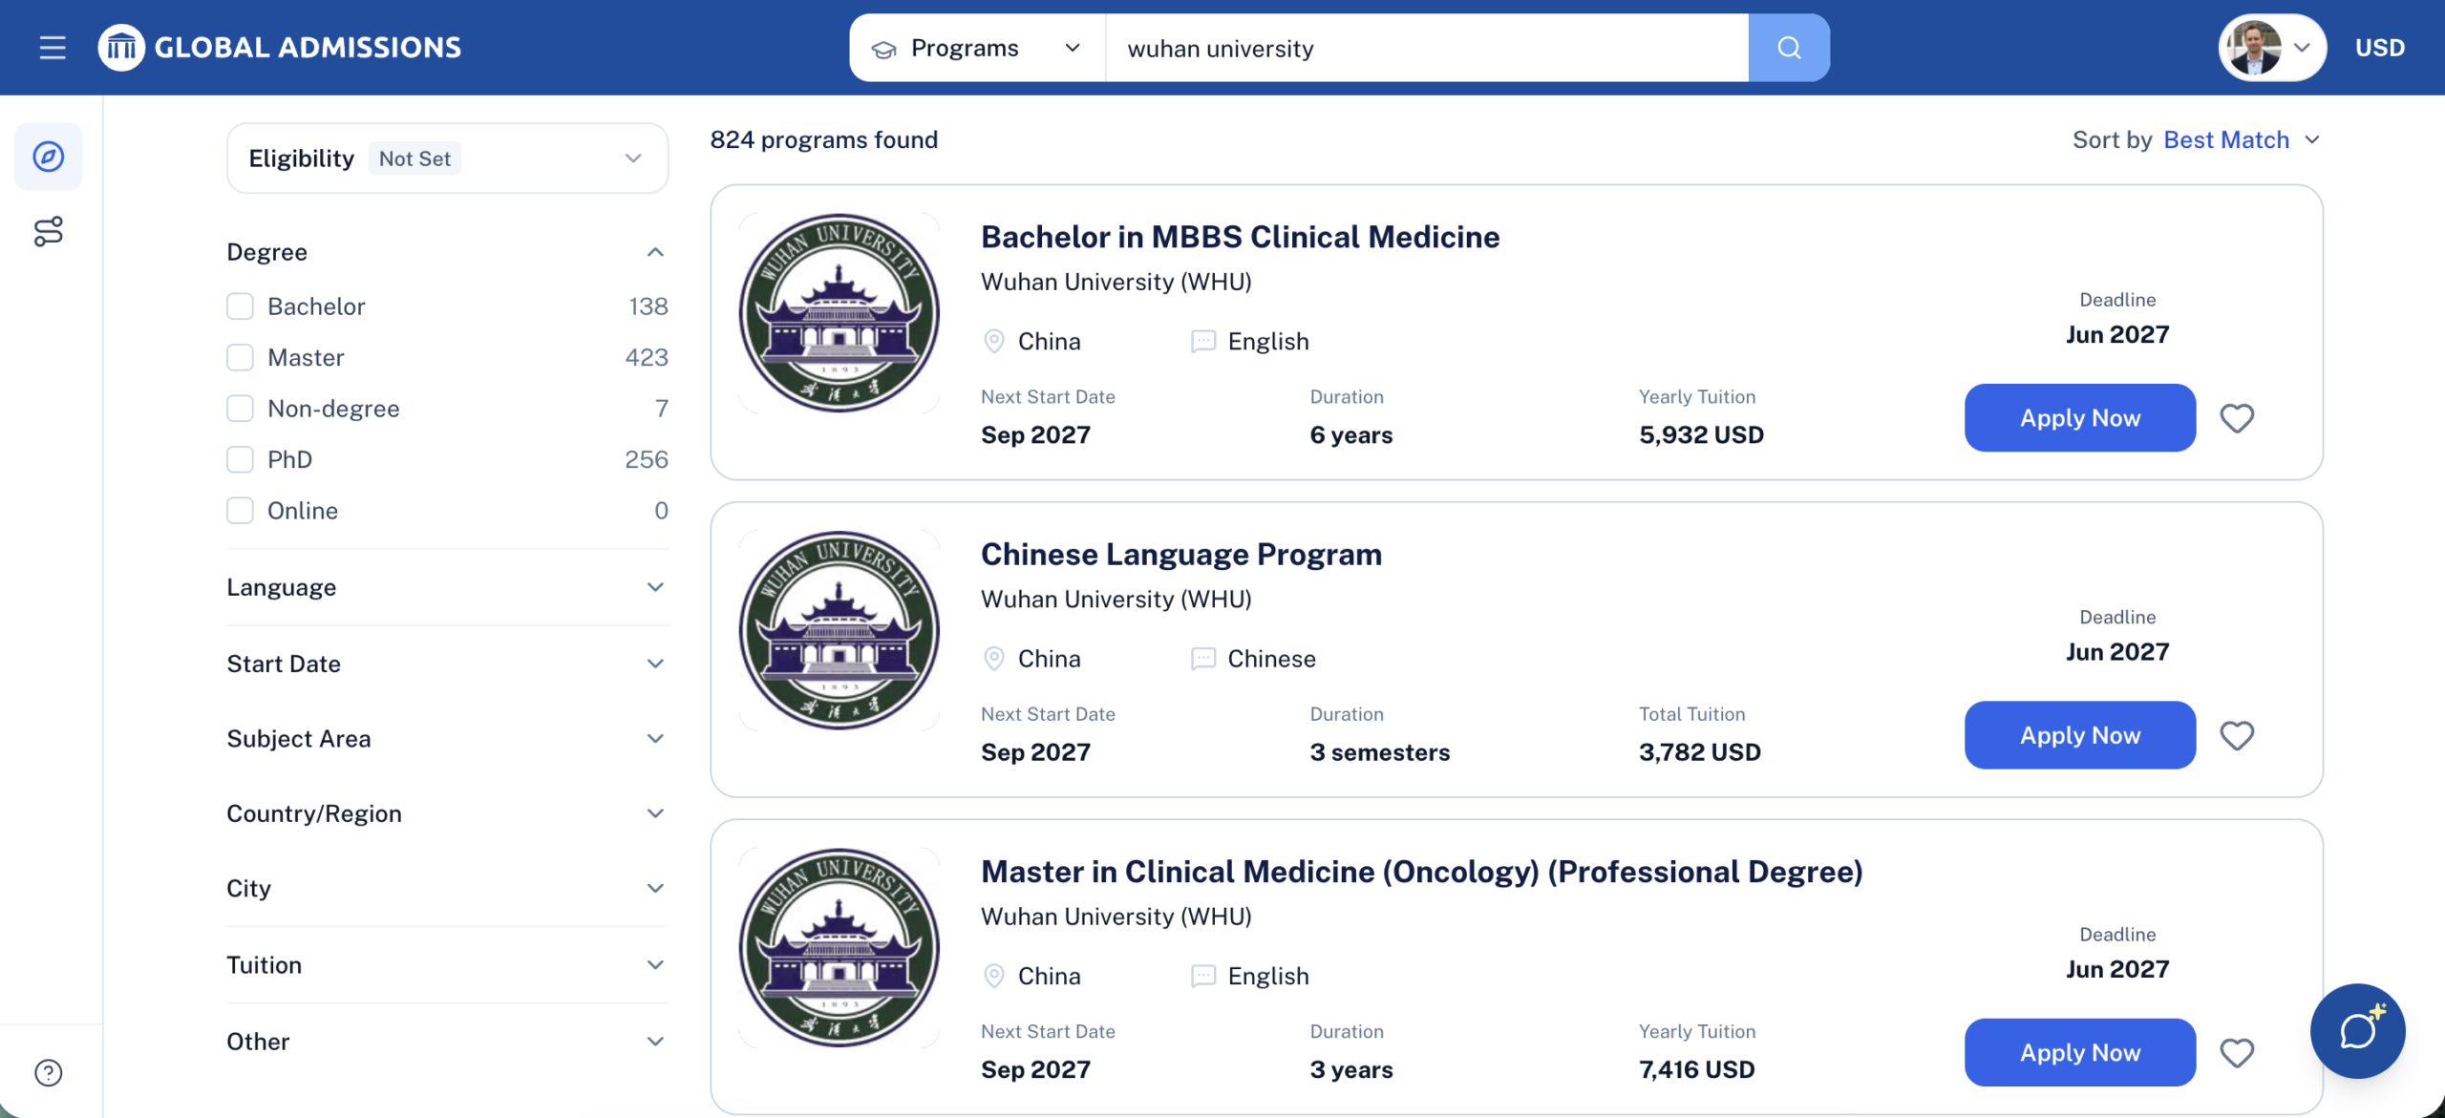This screenshot has width=2445, height=1118.
Task: Click the search field containing wuhan university
Action: coord(1427,48)
